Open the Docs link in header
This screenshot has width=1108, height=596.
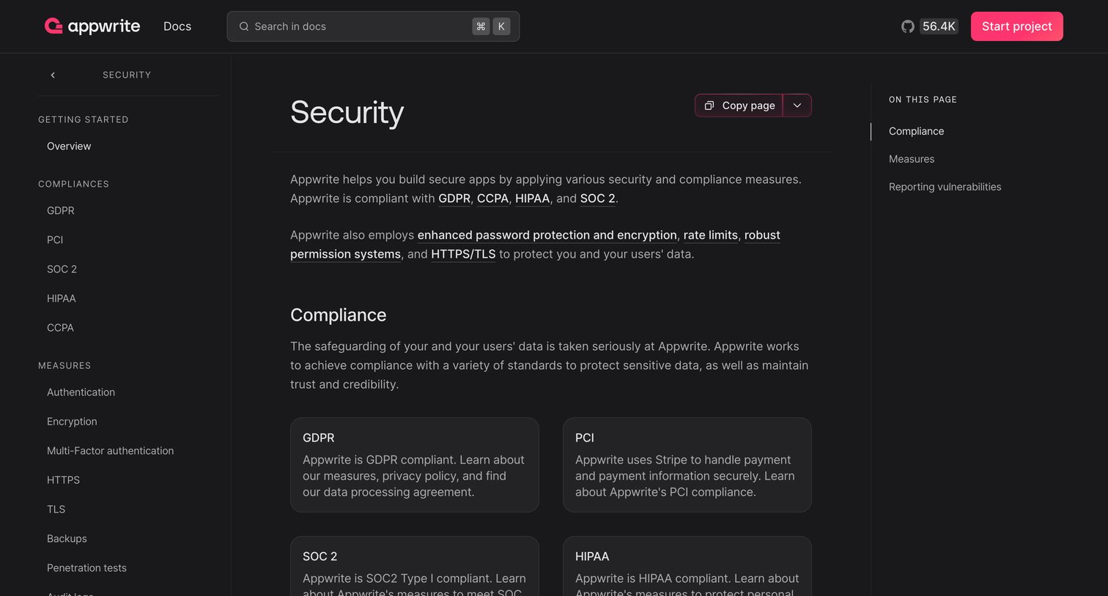coord(177,26)
